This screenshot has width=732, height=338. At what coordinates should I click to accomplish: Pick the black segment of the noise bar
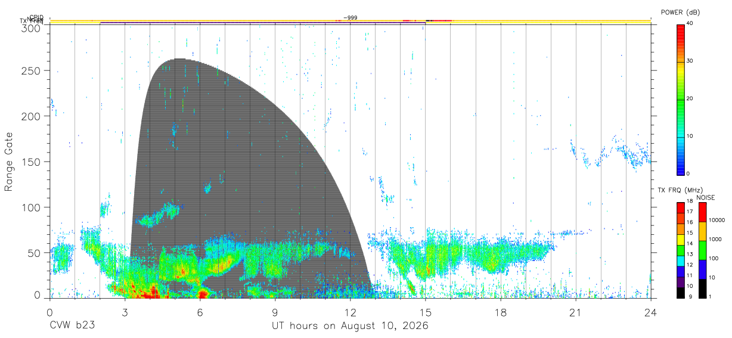(702, 289)
